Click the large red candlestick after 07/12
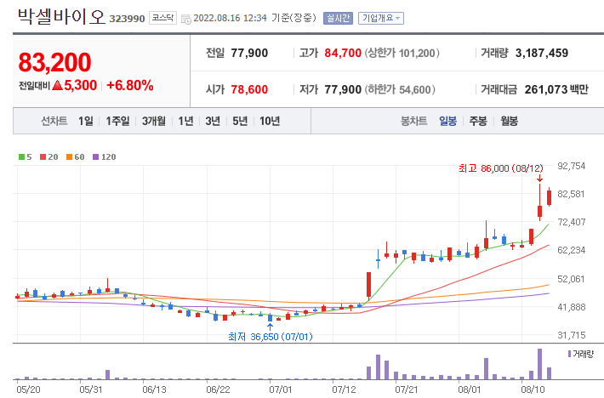The width and height of the screenshot is (604, 398). pos(368,285)
